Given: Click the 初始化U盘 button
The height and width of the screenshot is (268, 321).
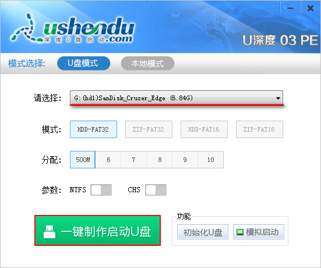Looking at the screenshot, I should coord(203,232).
